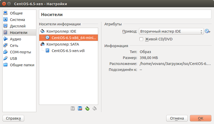Click the add controller toolbar icon

pyautogui.click(x=73, y=108)
